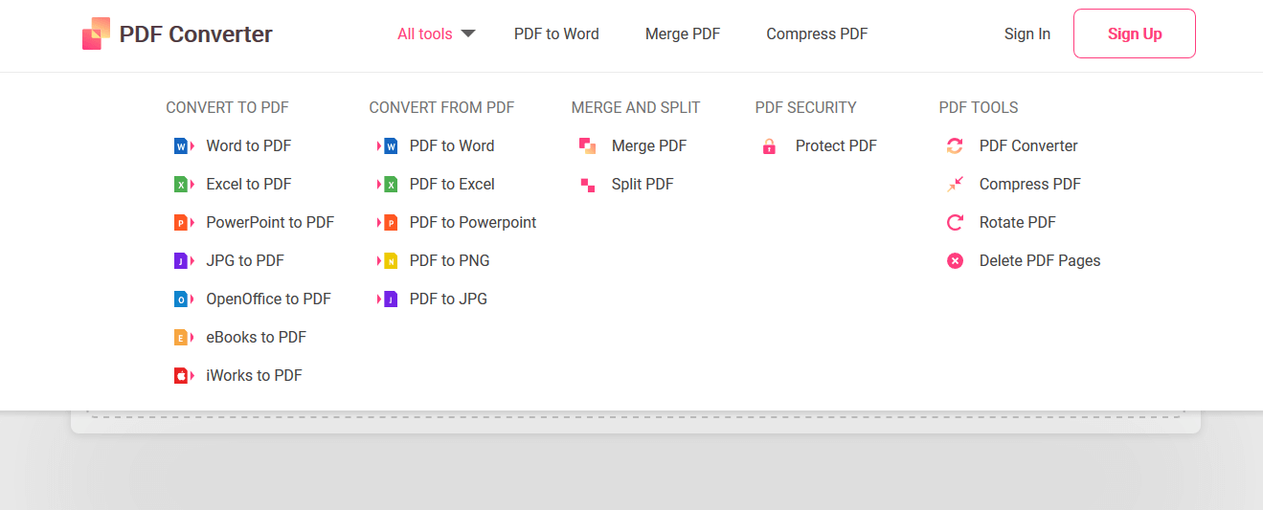
Task: Click the PDF Converter logo icon
Action: point(96,33)
